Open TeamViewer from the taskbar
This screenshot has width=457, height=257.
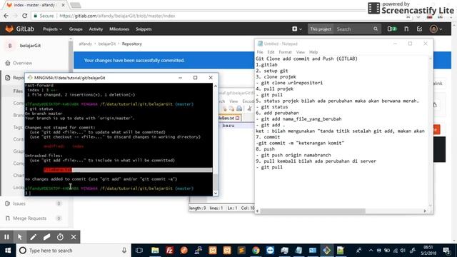tap(270, 251)
